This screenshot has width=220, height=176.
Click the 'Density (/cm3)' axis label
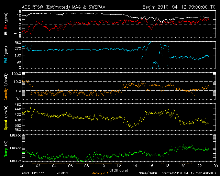pyautogui.click(x=6, y=87)
